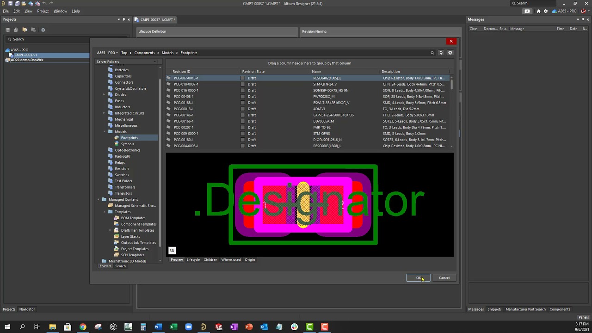Tick checkbox for PCC-00146-1 row
The width and height of the screenshot is (592, 333).
[x=243, y=115]
